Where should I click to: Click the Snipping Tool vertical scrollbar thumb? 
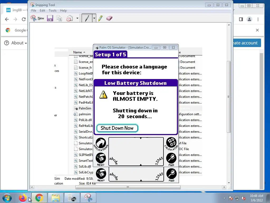click(229, 97)
